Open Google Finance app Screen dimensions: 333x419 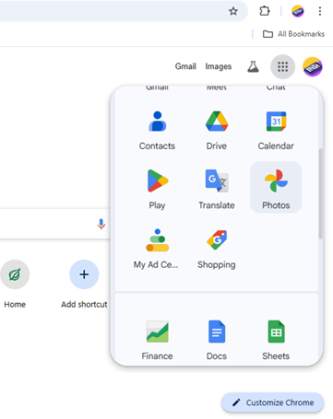pos(157,340)
